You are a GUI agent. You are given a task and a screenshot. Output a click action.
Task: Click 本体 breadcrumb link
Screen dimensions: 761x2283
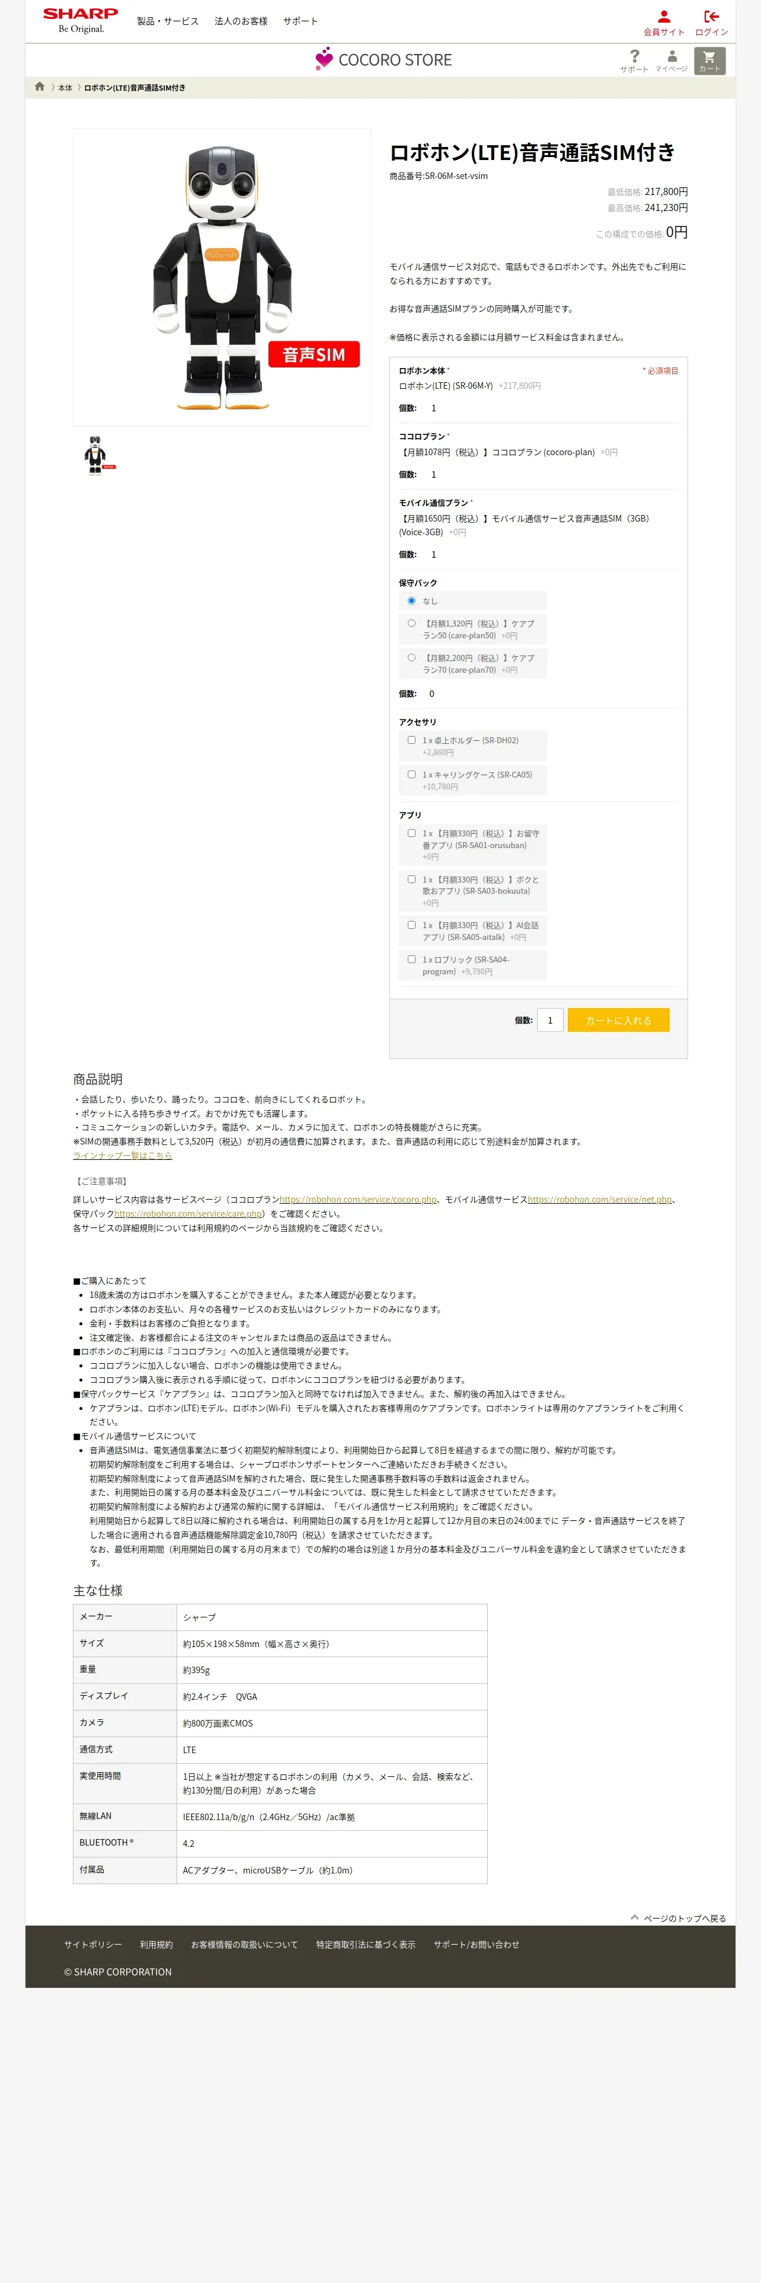coord(66,88)
